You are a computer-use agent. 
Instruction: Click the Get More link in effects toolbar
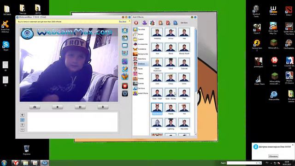point(184,23)
